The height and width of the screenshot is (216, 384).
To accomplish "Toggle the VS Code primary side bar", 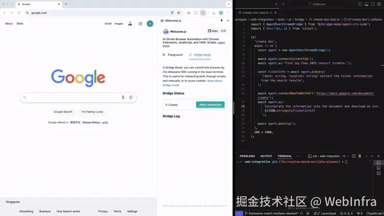I will tap(360, 4).
